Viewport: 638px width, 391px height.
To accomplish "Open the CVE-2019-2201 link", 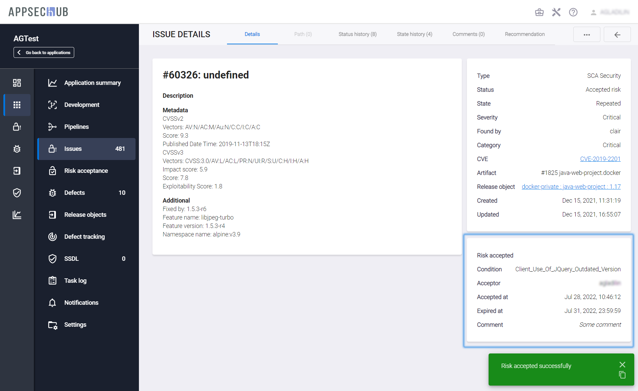I will pos(600,159).
